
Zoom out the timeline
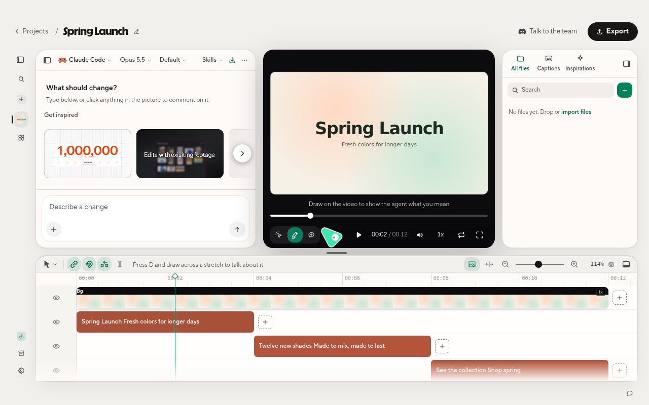coord(506,264)
